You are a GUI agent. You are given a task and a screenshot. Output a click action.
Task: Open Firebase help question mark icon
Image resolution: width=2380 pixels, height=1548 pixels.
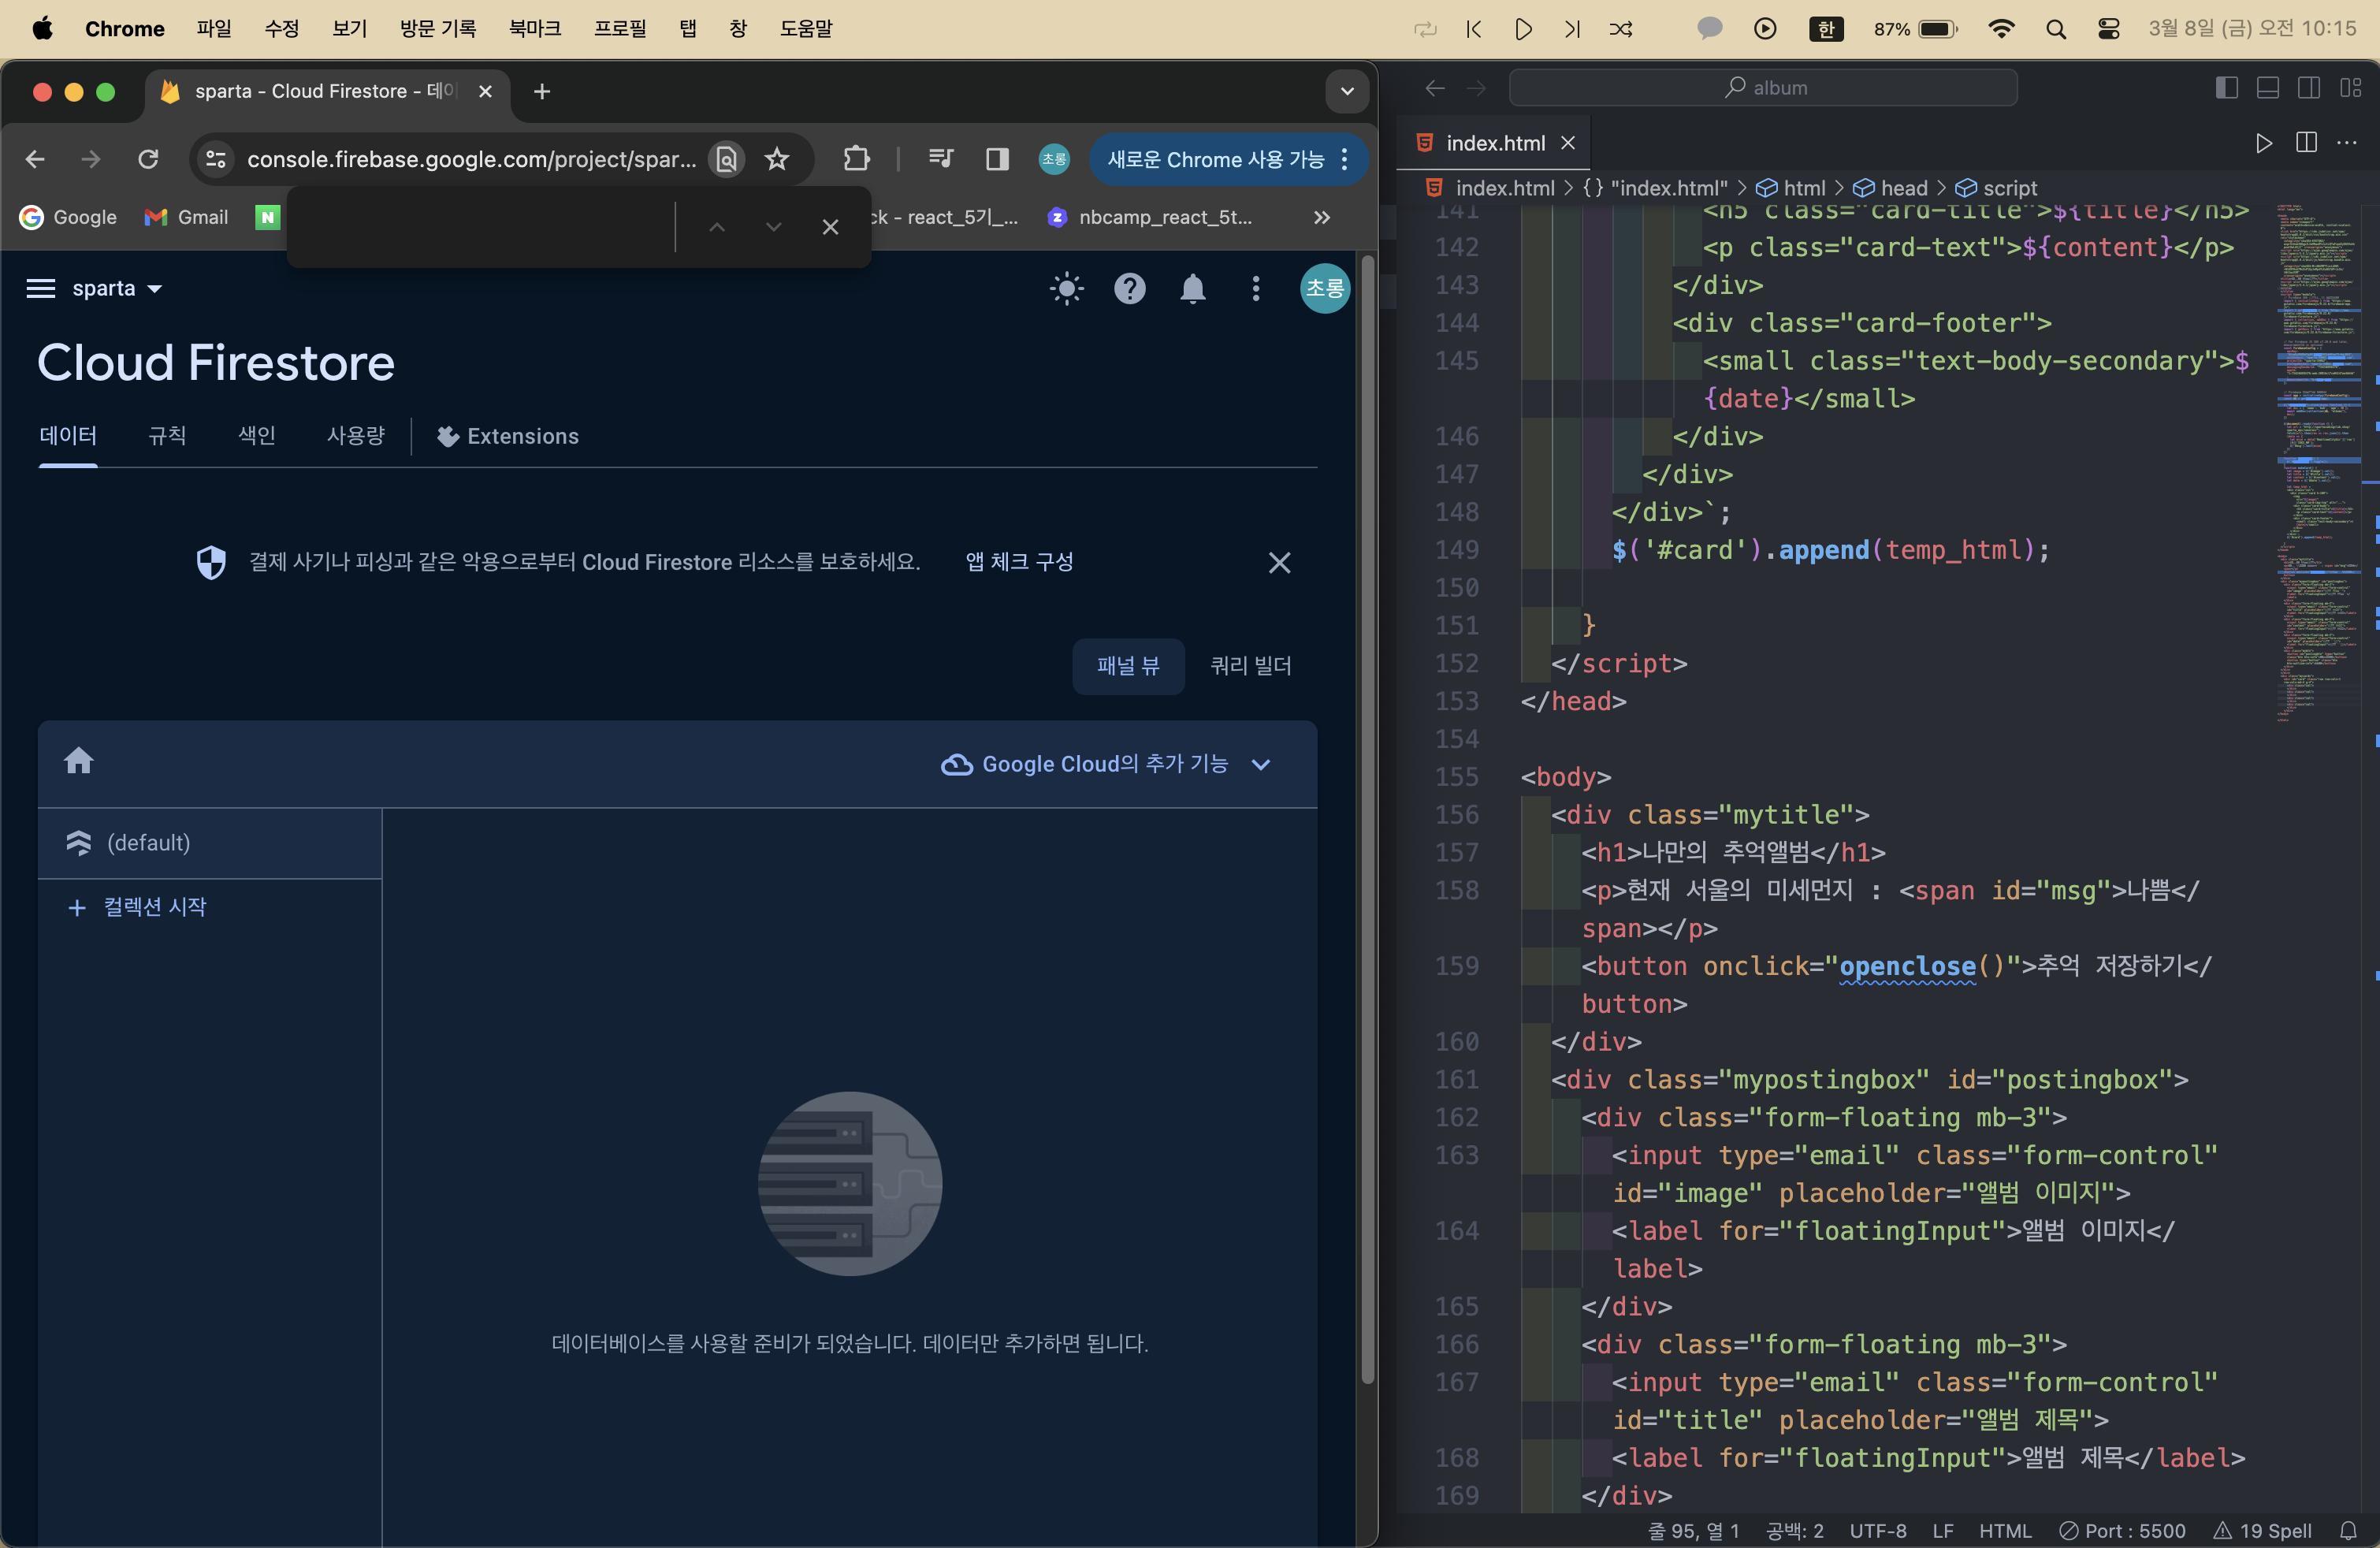pyautogui.click(x=1130, y=289)
